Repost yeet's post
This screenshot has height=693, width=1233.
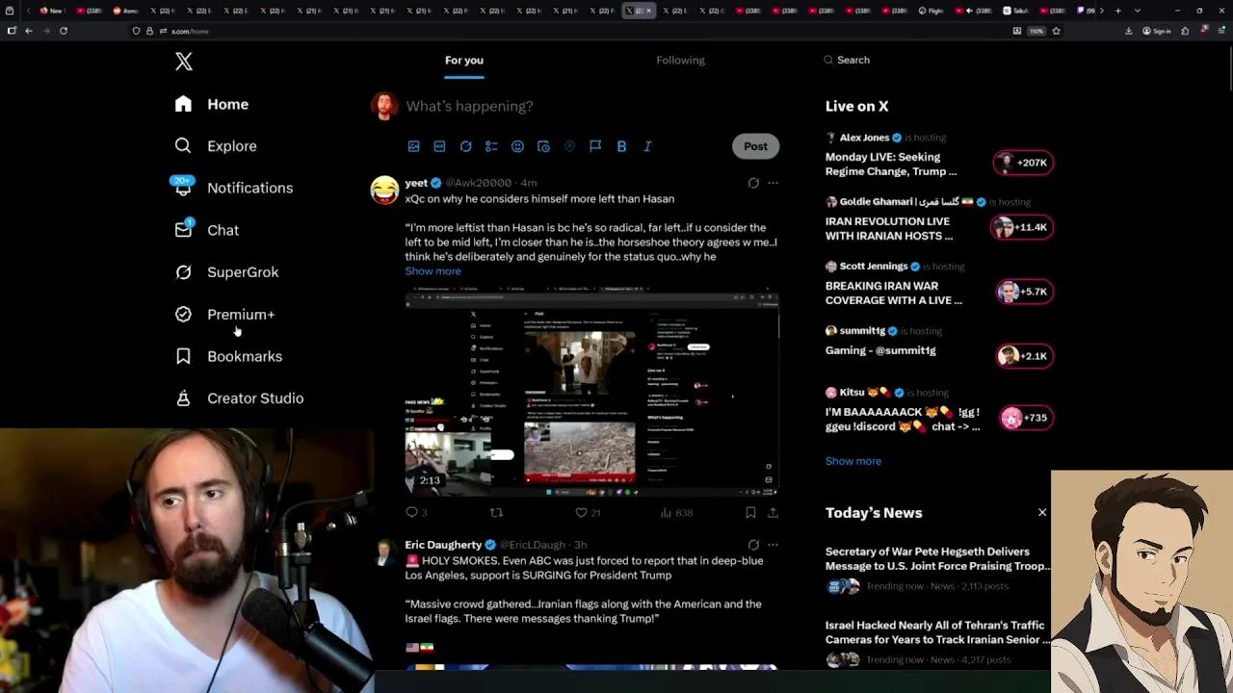tap(497, 513)
